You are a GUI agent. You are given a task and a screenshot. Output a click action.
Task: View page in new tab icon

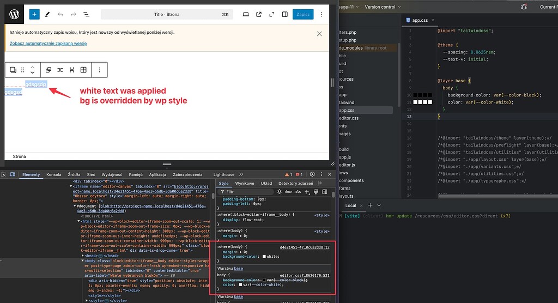pos(259,14)
